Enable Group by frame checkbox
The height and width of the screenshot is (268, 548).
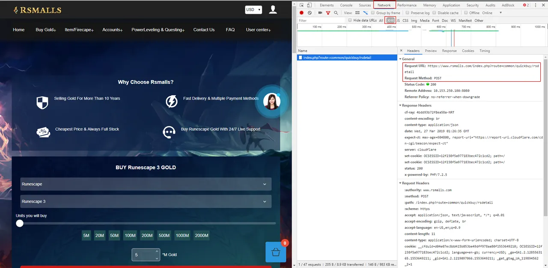[x=373, y=13]
